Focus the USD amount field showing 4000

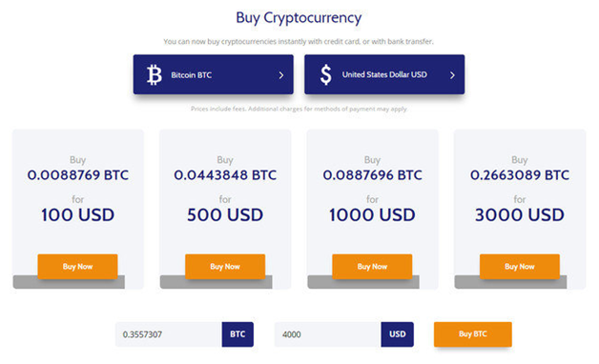coord(328,334)
